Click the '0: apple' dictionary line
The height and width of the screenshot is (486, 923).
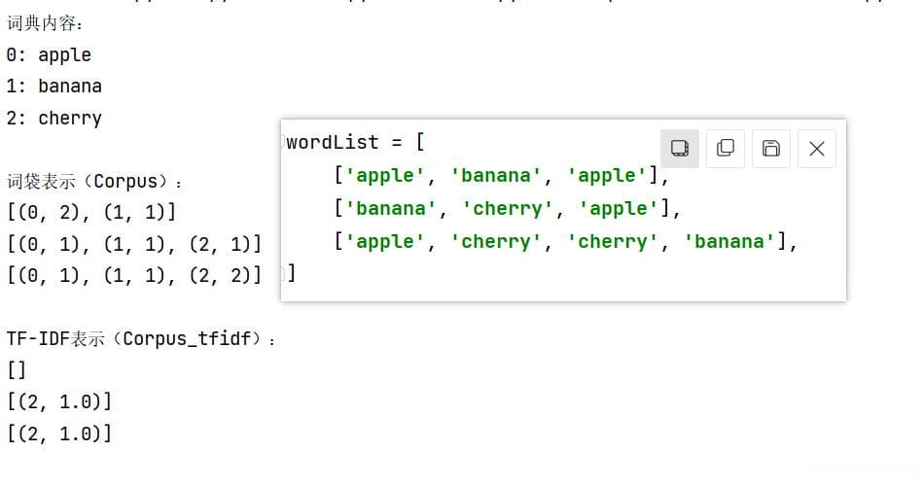tap(49, 54)
